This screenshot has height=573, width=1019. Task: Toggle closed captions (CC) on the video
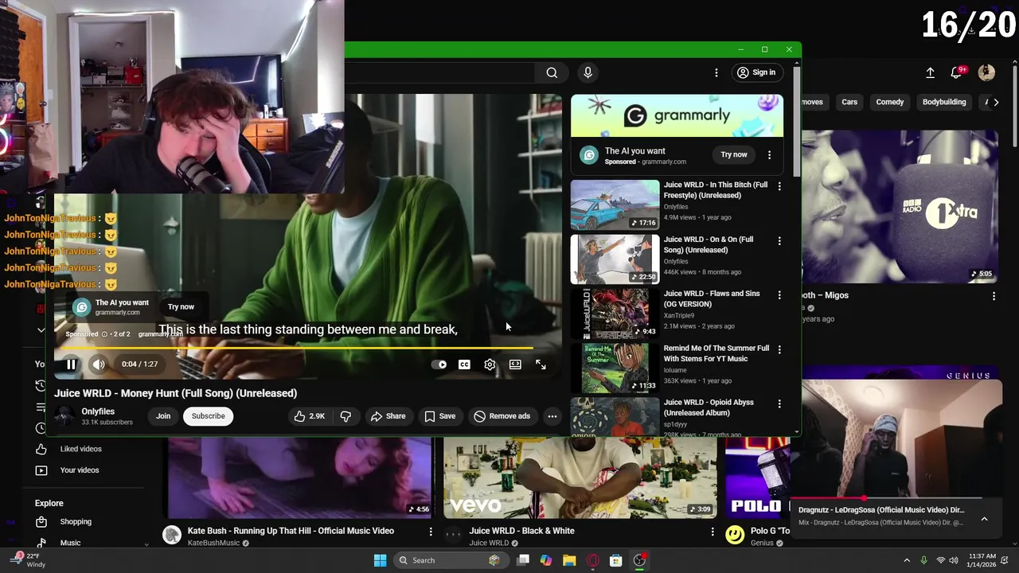(464, 364)
